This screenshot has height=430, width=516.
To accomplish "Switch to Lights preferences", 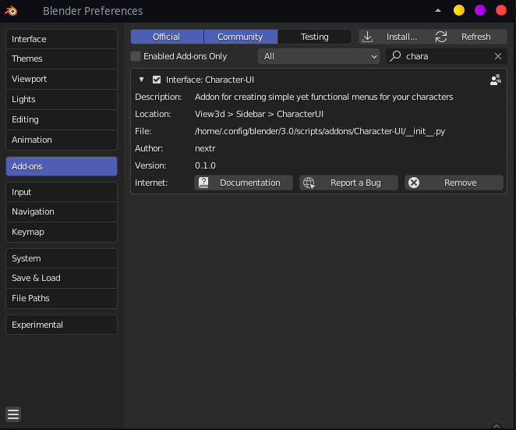I will pos(62,99).
